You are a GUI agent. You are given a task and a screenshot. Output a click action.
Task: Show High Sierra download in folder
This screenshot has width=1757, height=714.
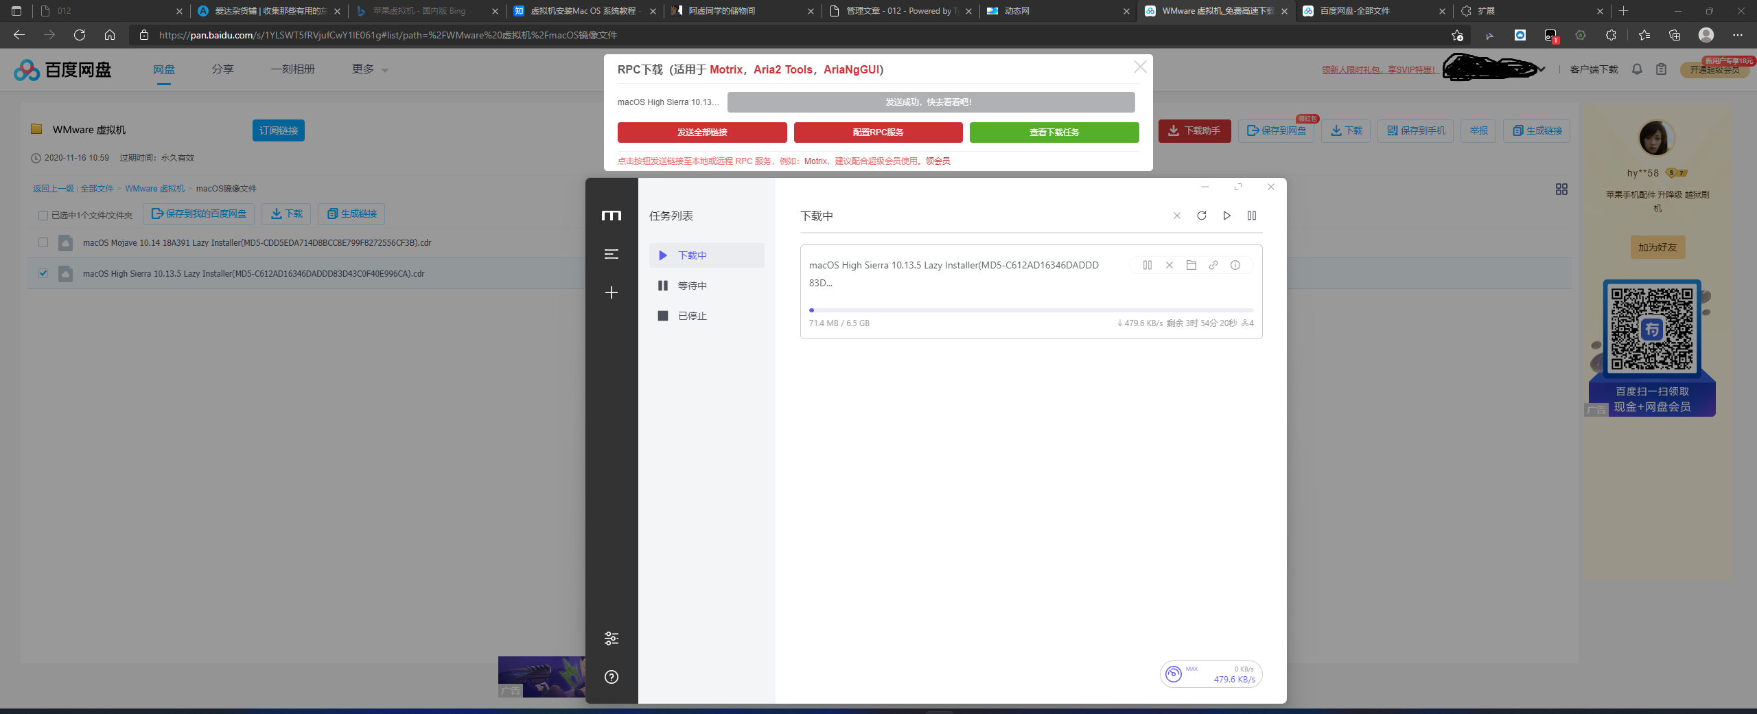pyautogui.click(x=1191, y=265)
